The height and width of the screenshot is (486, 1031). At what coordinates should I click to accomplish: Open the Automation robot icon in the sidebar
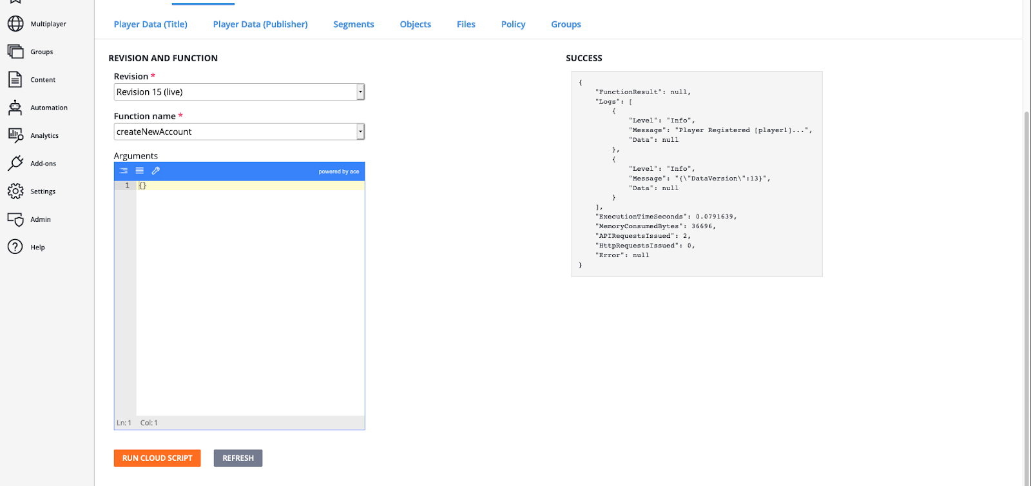click(x=15, y=108)
